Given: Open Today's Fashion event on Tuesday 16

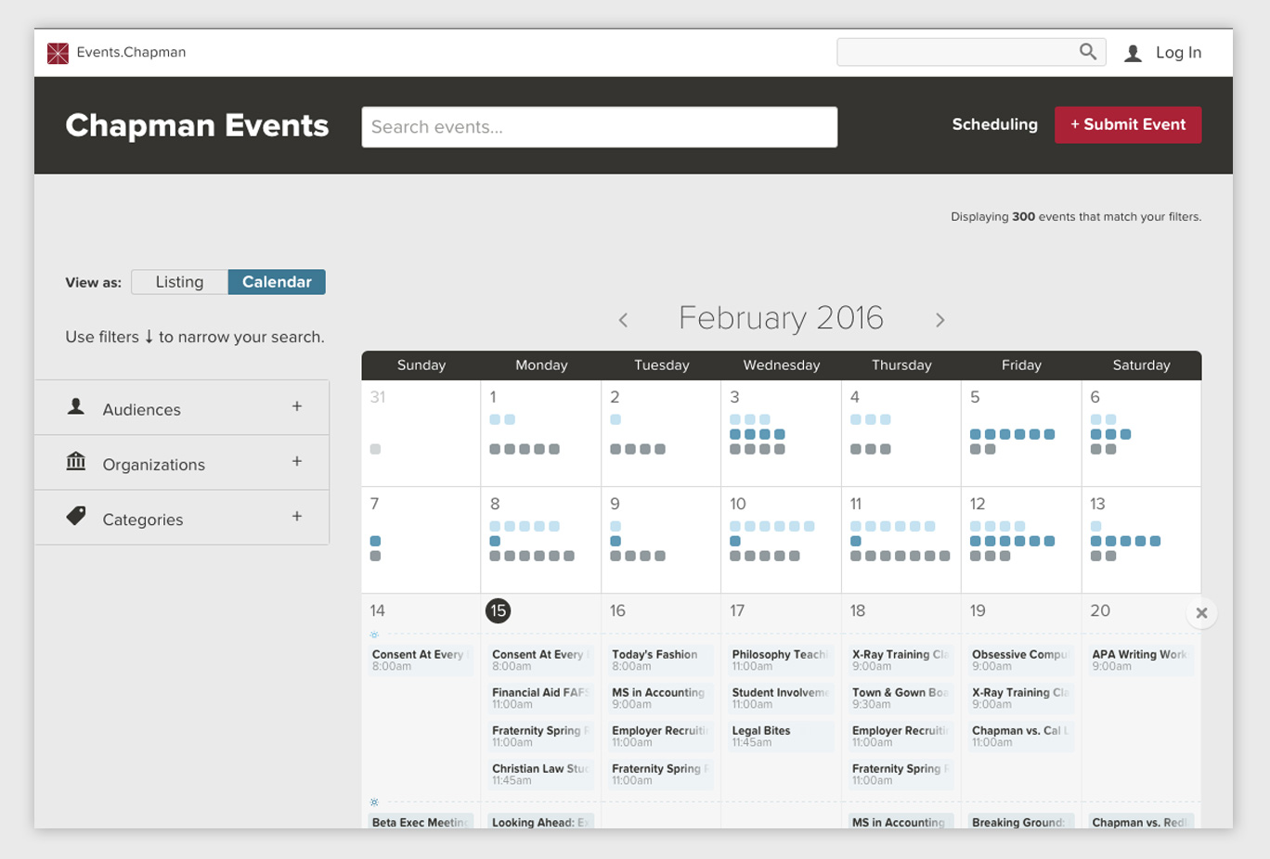Looking at the screenshot, I should pyautogui.click(x=660, y=660).
